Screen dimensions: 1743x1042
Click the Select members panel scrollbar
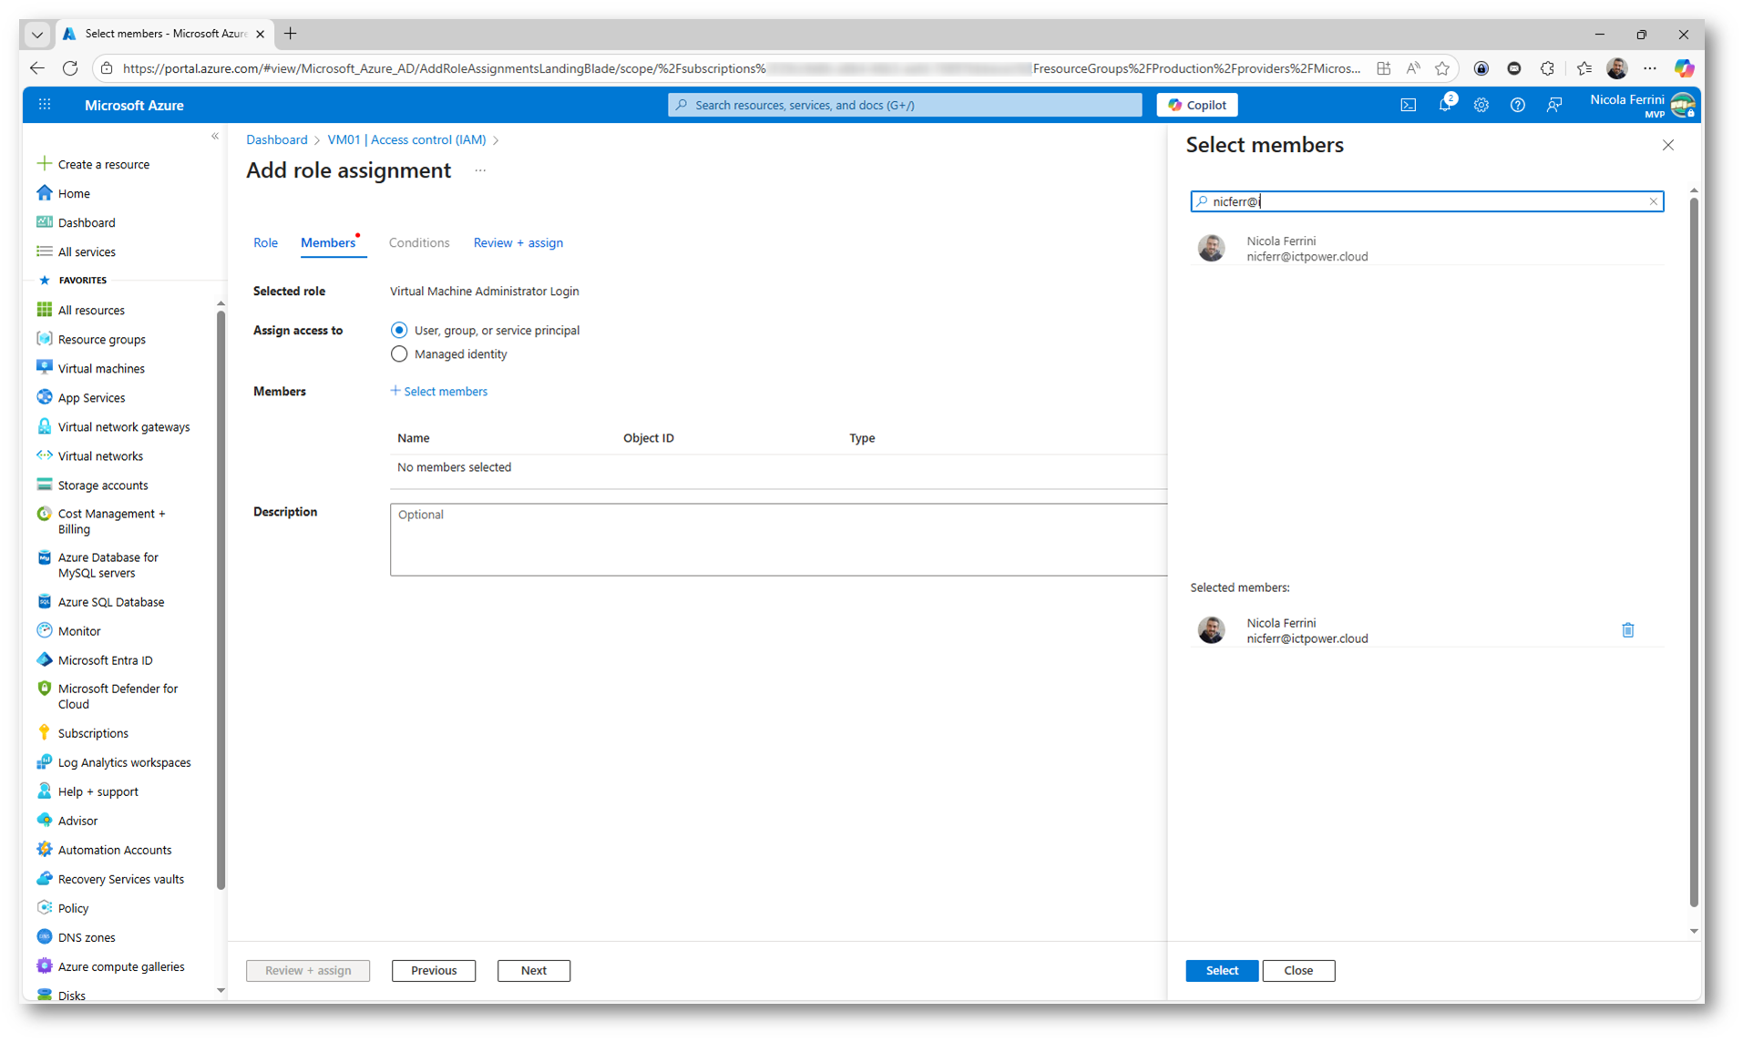point(1693,547)
